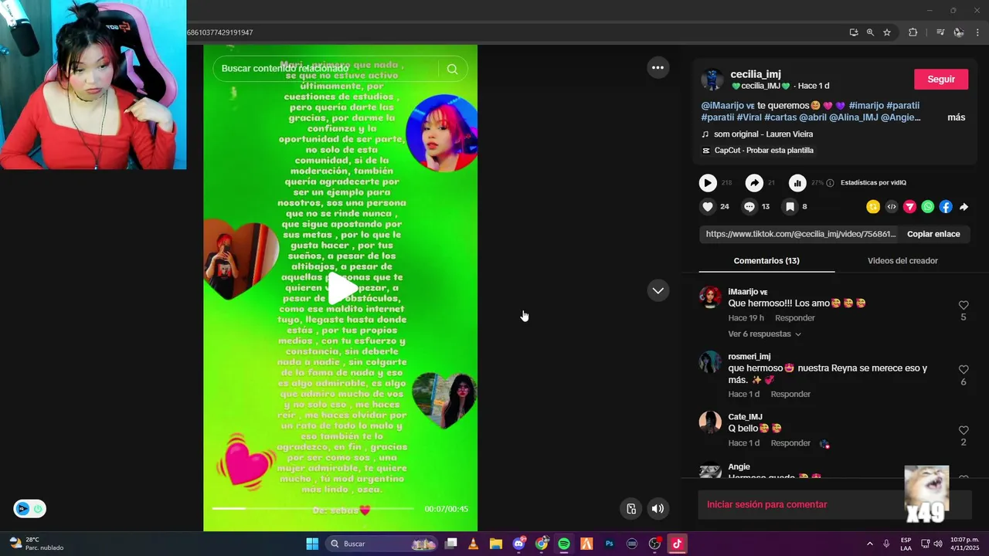989x556 pixels.
Task: Switch to 'Comentarios (13)' tab
Action: pos(766,261)
